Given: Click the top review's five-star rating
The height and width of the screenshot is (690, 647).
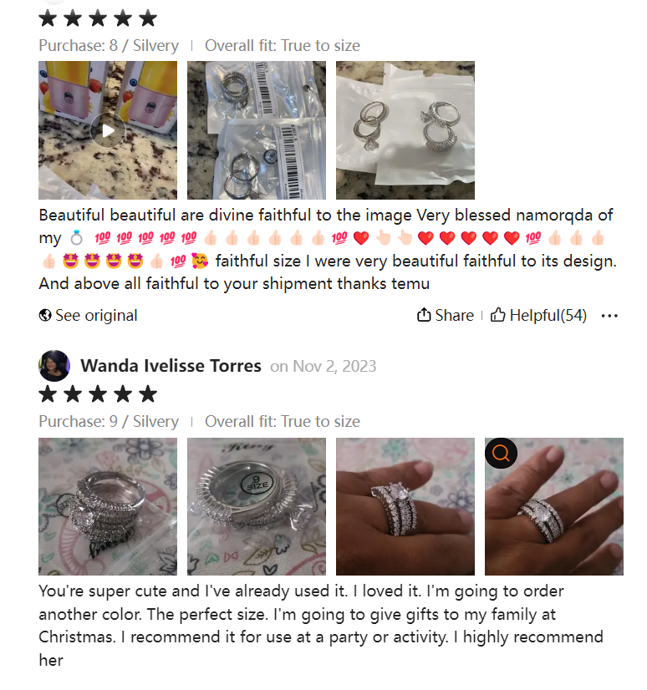Looking at the screenshot, I should [x=98, y=18].
